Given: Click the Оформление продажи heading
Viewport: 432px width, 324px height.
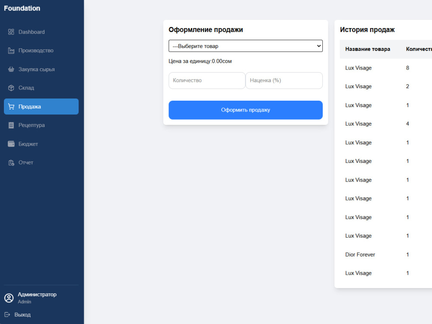Looking at the screenshot, I should [x=206, y=29].
